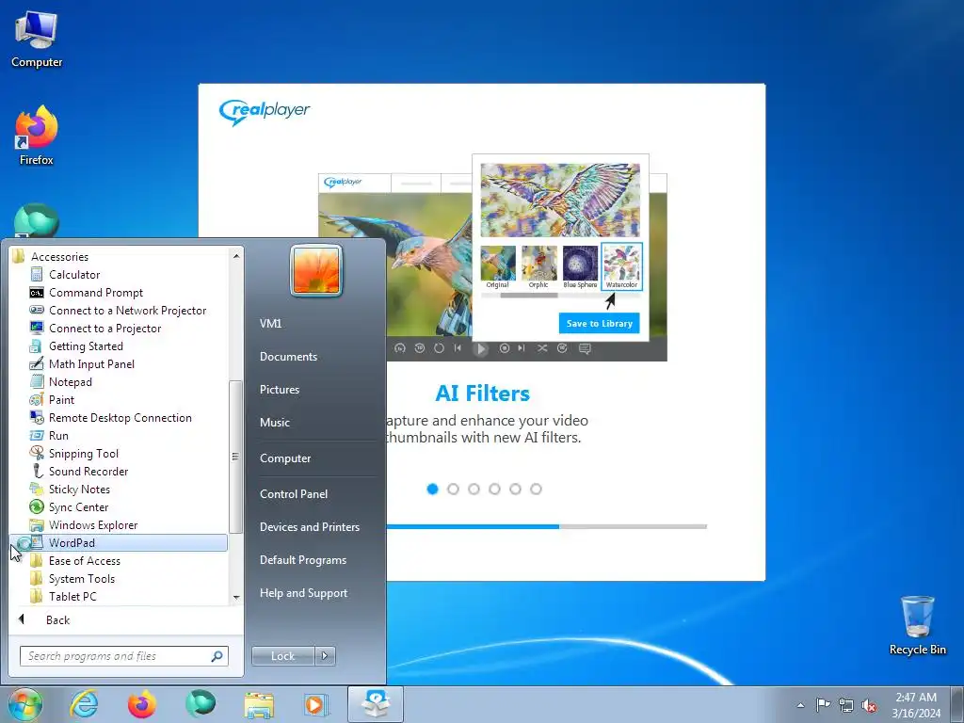Open Help and Support
The image size is (964, 723).
point(303,593)
